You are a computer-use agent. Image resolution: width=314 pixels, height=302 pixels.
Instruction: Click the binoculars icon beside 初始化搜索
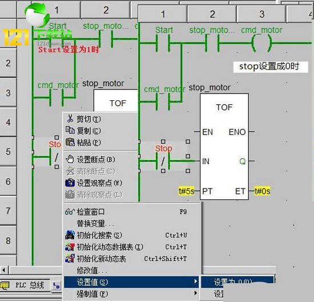point(70,235)
